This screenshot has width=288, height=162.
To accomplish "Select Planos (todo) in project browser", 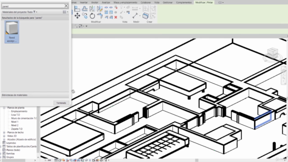I will [x=13, y=150].
